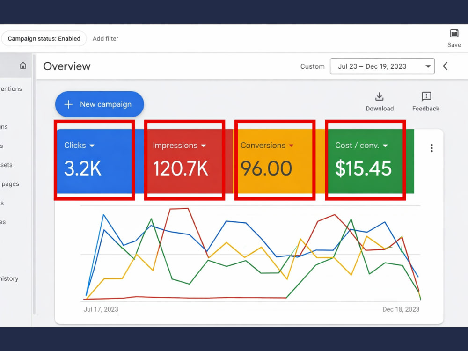The image size is (468, 351).
Task: Click the Overview page heading
Action: [x=67, y=66]
